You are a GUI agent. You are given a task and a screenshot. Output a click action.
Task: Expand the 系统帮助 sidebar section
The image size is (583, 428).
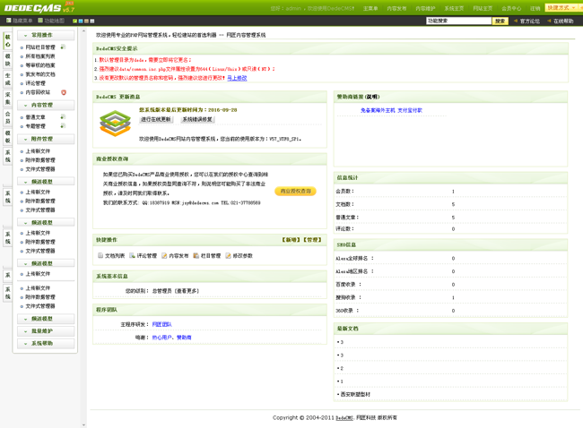click(46, 343)
